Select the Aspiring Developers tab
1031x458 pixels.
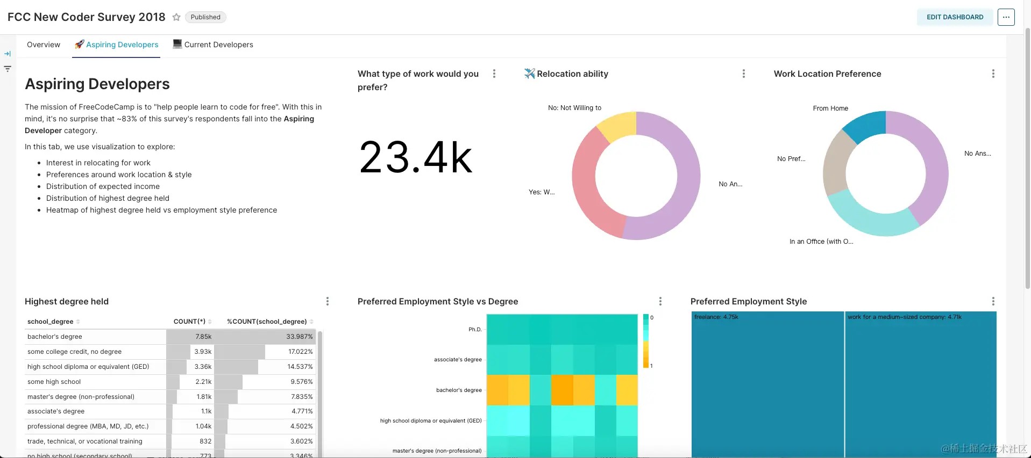point(116,45)
